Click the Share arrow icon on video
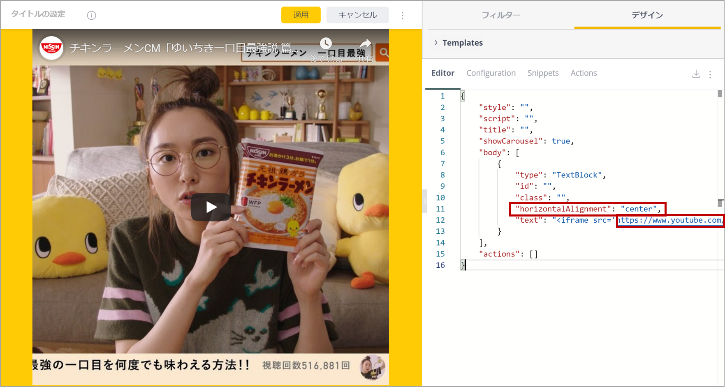This screenshot has height=387, width=725. (x=365, y=43)
